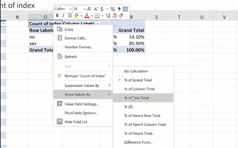Refresh the pivot table
Screen dimensions: 238x148
[x=83, y=57]
